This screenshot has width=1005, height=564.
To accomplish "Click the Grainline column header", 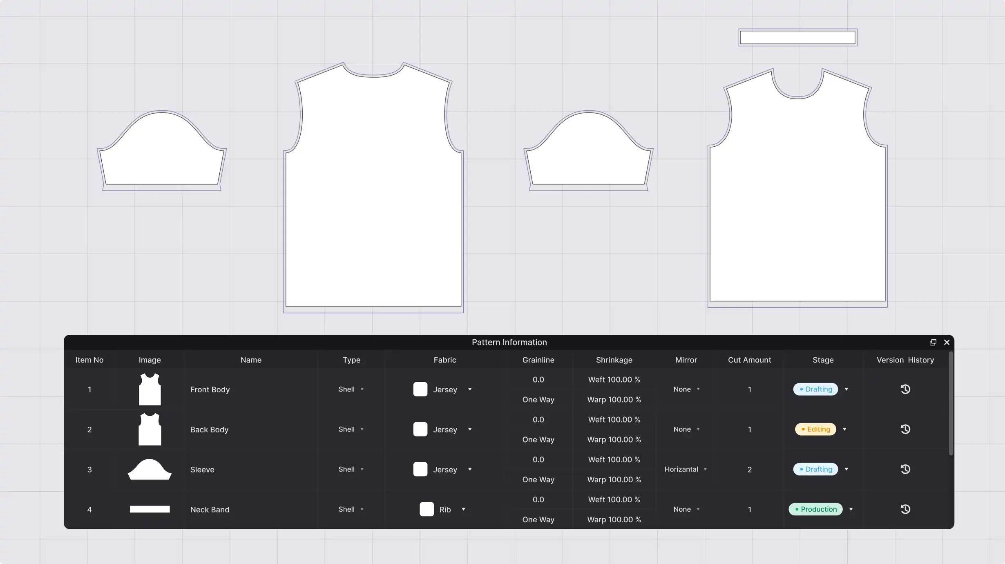I will click(538, 360).
